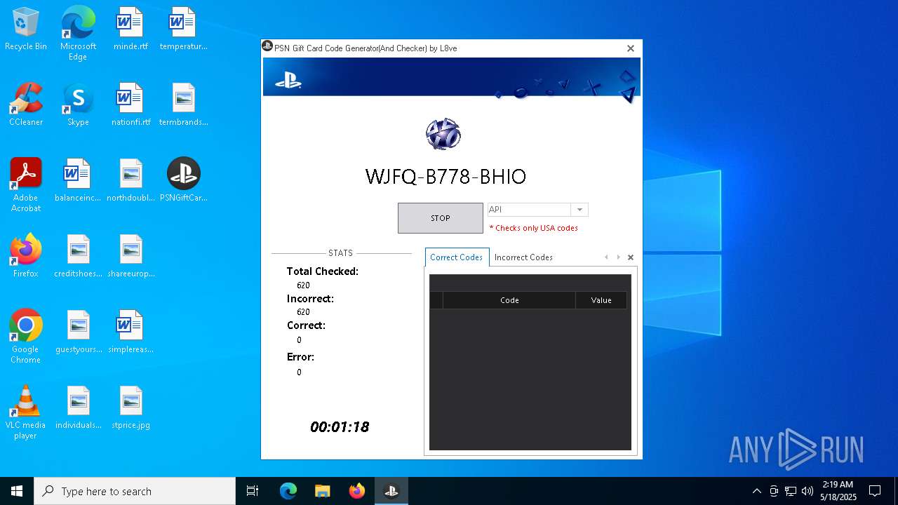The width and height of the screenshot is (898, 505).
Task: Launch Microsoft Edge from the desktop
Action: pyautogui.click(x=78, y=33)
